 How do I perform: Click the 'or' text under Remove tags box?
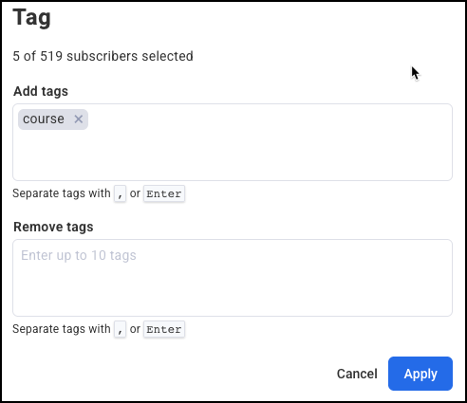pos(135,329)
